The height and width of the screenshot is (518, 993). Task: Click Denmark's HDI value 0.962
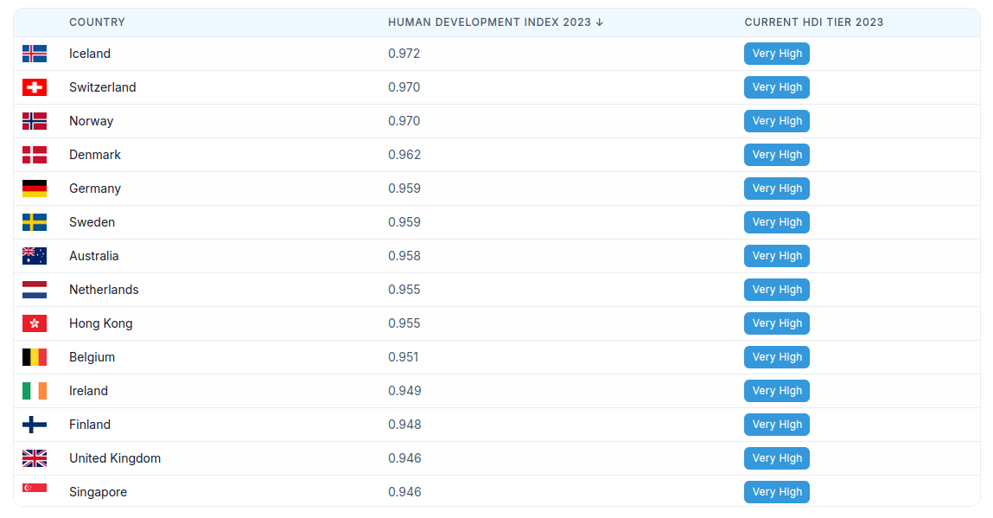[x=404, y=155]
